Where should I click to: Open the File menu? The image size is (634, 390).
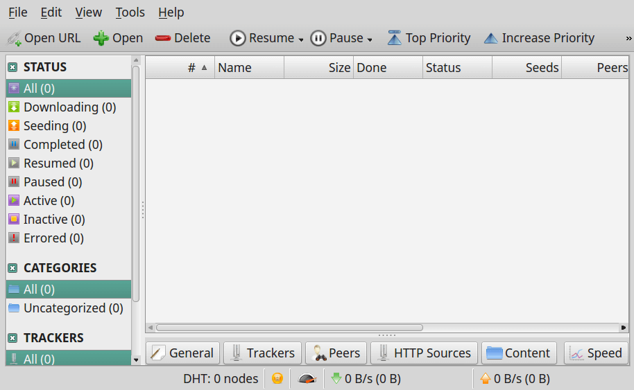[x=18, y=12]
